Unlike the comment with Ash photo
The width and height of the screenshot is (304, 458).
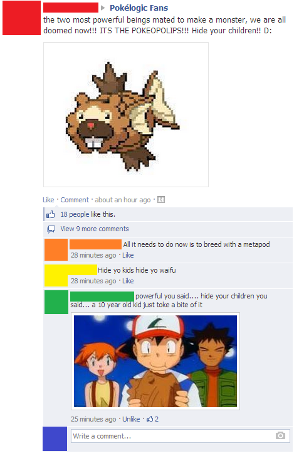tap(131, 419)
